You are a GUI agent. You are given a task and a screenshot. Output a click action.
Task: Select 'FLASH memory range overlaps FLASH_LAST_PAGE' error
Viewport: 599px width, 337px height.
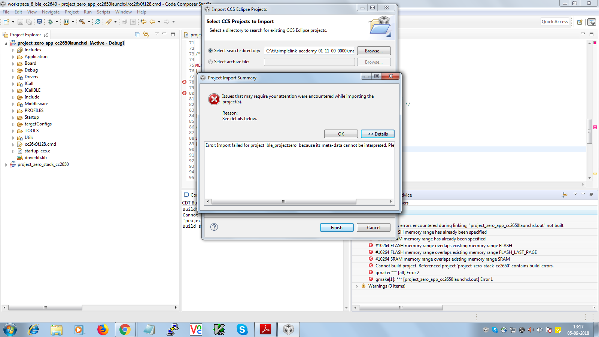click(456, 252)
